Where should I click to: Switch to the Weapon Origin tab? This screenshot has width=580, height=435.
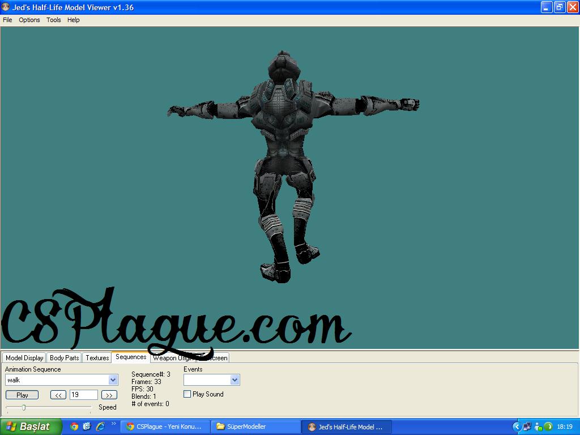point(173,358)
